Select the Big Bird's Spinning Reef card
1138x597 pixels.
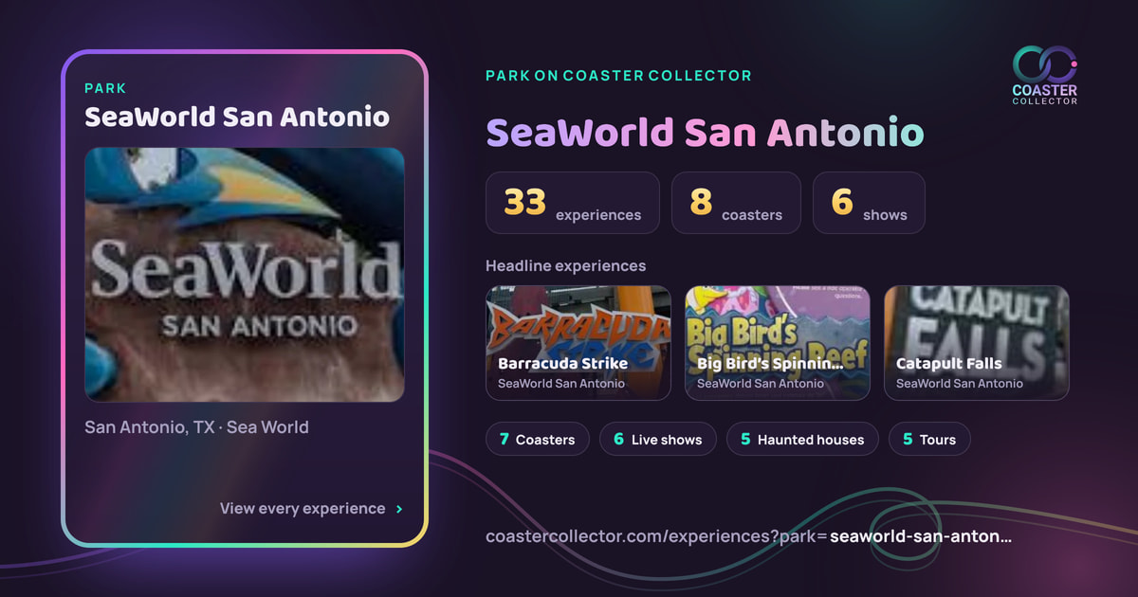(x=778, y=343)
